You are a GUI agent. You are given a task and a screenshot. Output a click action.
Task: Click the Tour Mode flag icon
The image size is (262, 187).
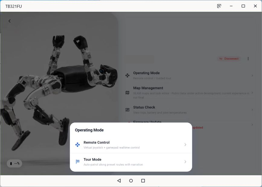point(78,162)
